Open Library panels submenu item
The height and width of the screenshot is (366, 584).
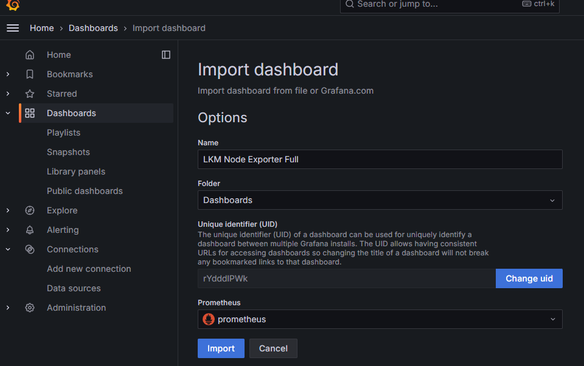click(76, 171)
